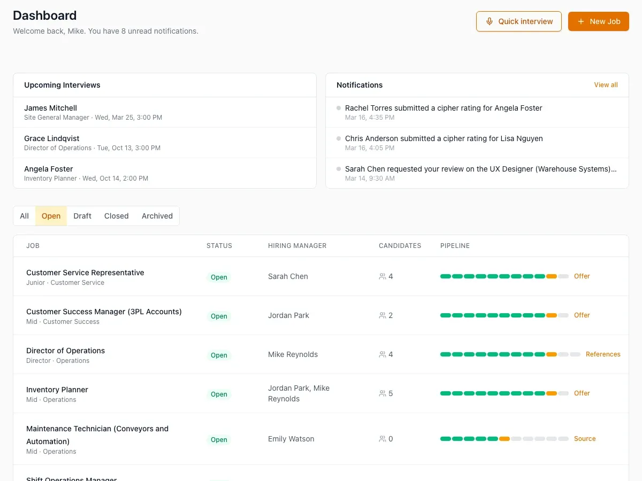Click the Notifications panel heading
The image size is (642, 481).
click(x=360, y=85)
